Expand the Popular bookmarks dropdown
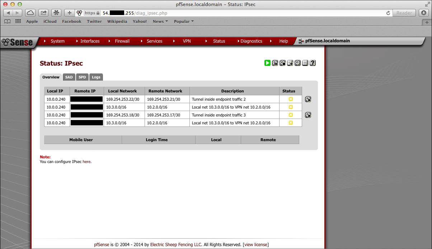Viewport: 432px width, 249px height. [184, 21]
